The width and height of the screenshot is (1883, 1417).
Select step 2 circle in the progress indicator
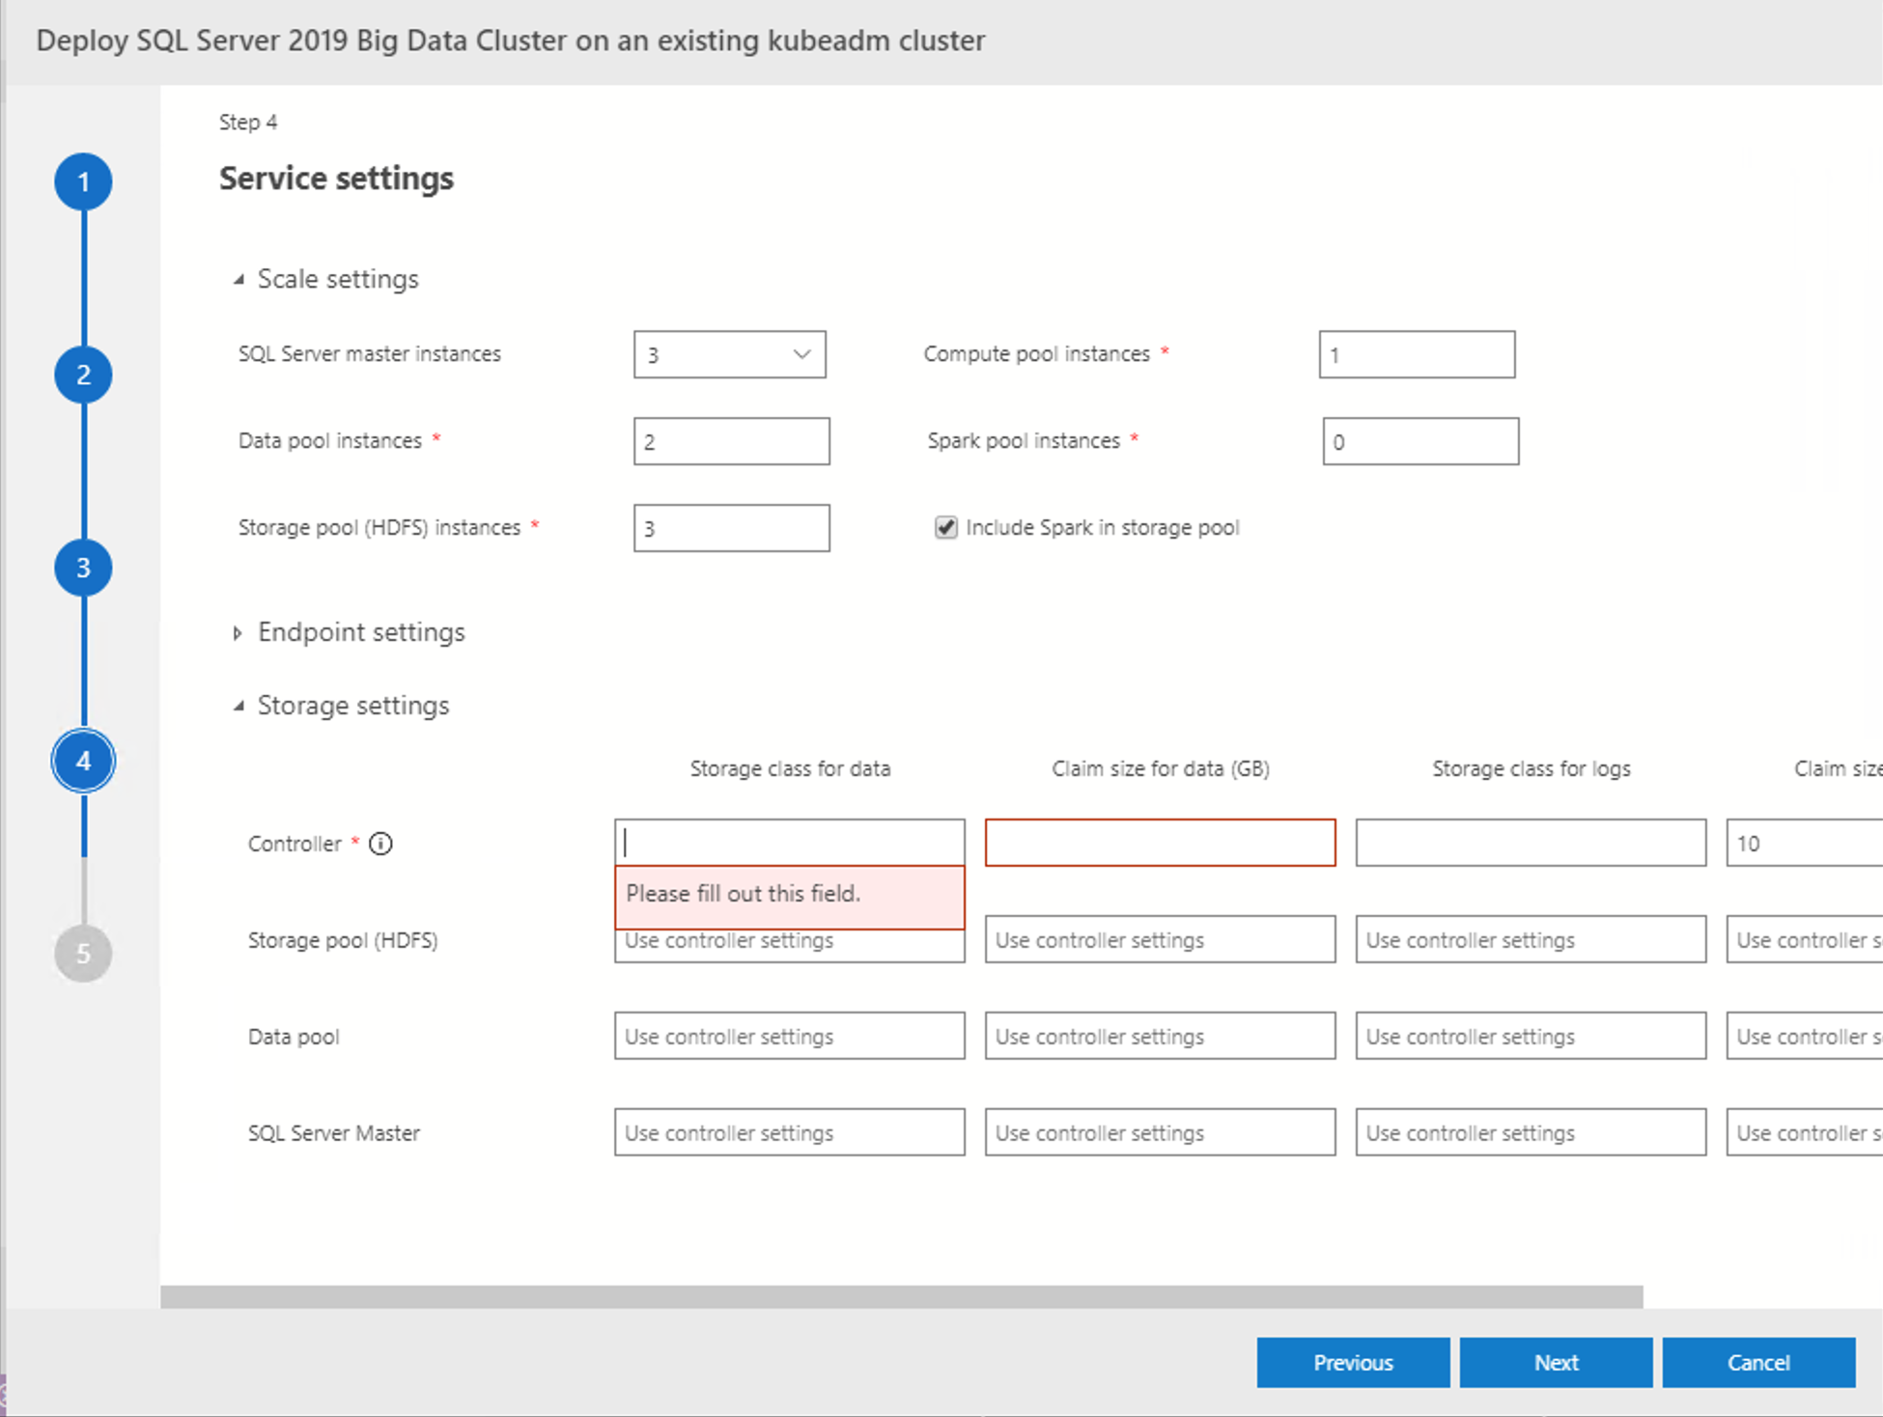tap(83, 375)
